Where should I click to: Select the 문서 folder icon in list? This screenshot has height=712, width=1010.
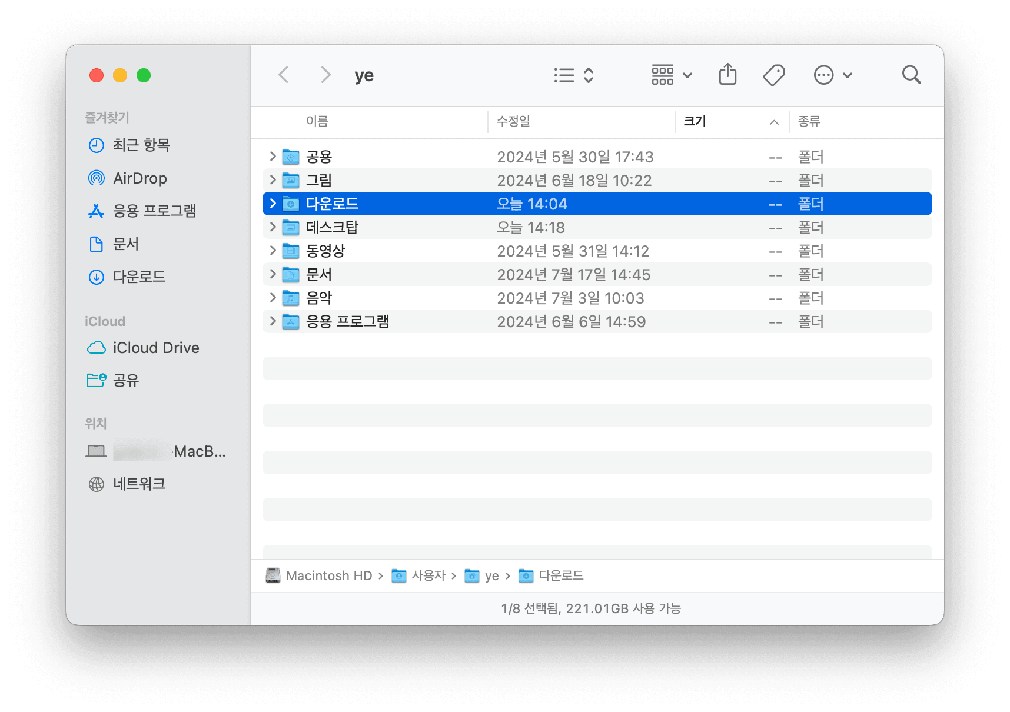(291, 274)
